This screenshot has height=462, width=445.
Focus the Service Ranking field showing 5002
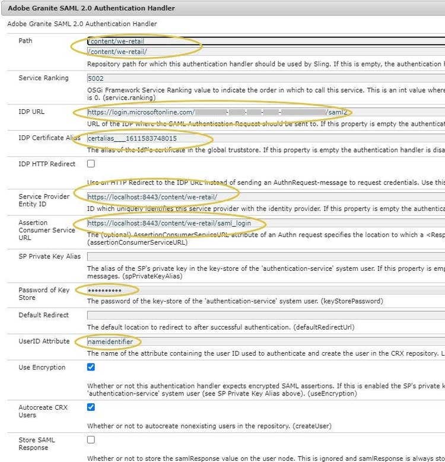pyautogui.click(x=261, y=78)
